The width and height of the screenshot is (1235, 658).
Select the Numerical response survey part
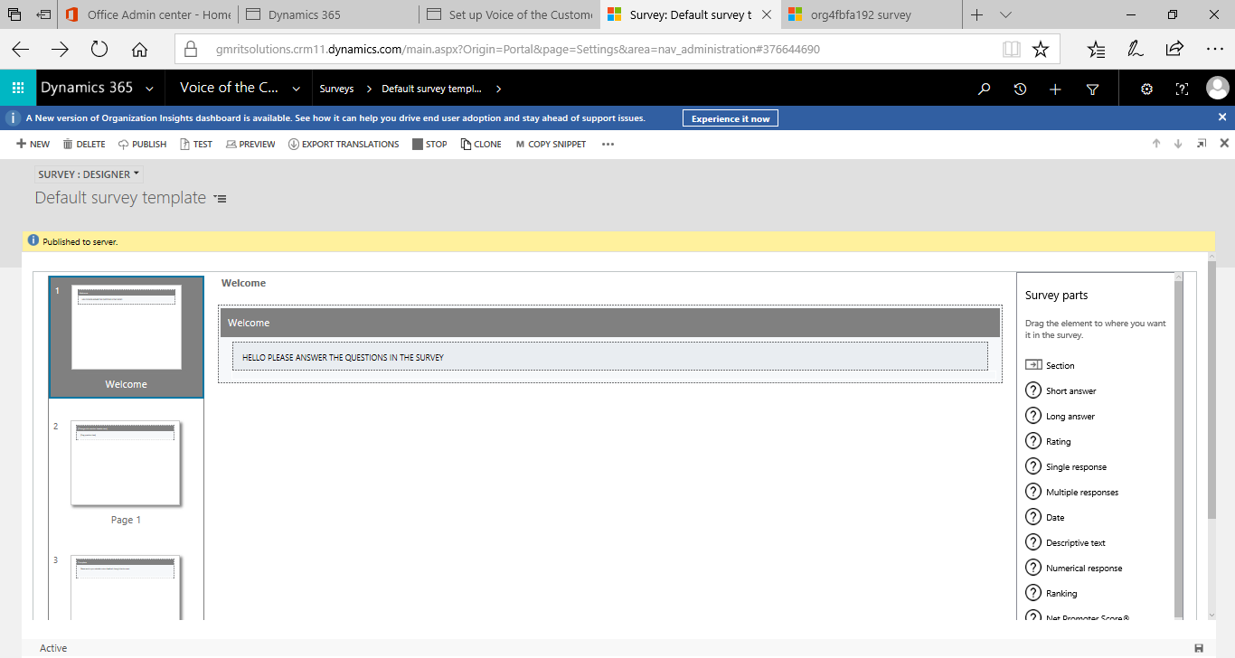(1074, 568)
